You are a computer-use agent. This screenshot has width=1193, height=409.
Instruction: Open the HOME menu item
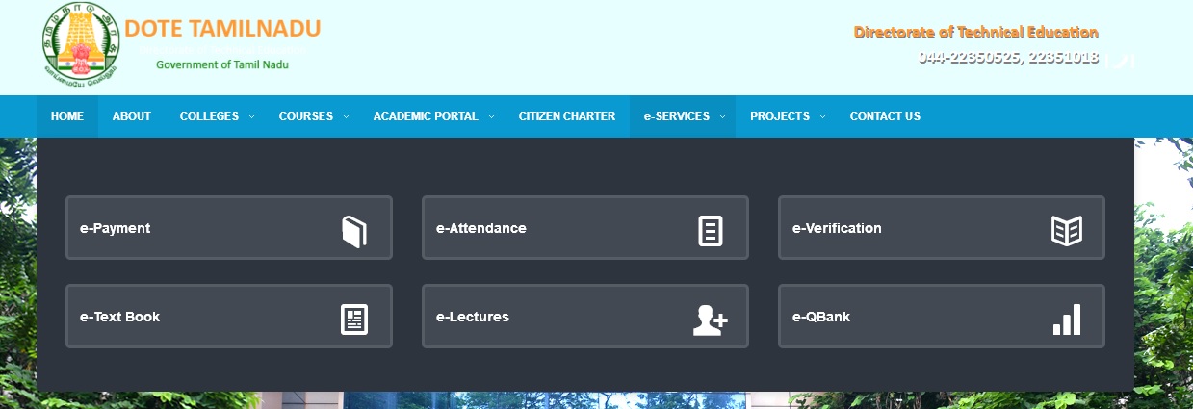pyautogui.click(x=67, y=116)
